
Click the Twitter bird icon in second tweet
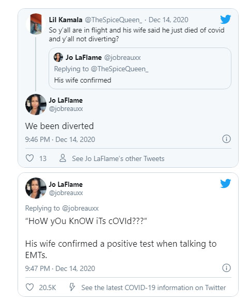225,183
